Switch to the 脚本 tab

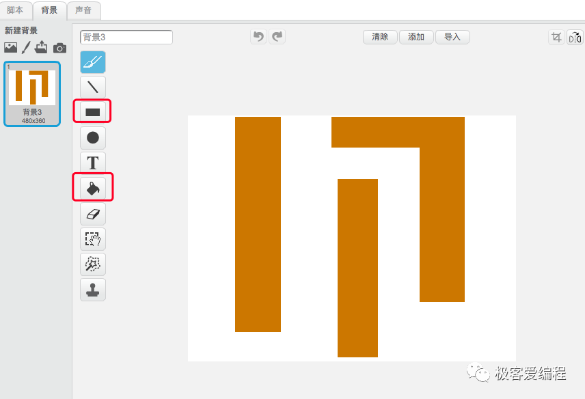15,10
